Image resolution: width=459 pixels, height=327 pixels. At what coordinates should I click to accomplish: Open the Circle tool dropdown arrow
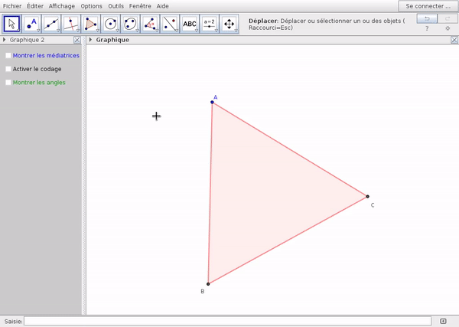117,31
